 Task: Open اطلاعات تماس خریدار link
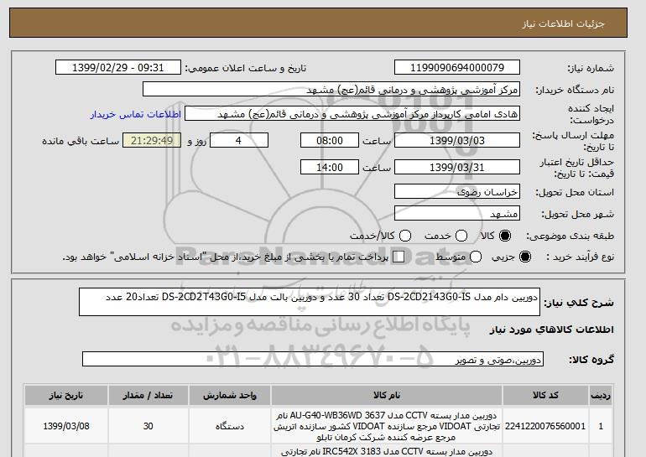136,114
